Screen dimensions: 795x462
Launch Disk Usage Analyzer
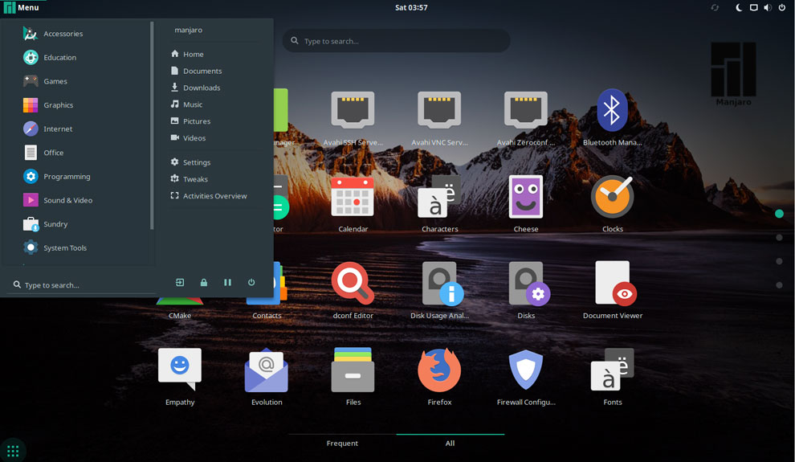coord(439,291)
